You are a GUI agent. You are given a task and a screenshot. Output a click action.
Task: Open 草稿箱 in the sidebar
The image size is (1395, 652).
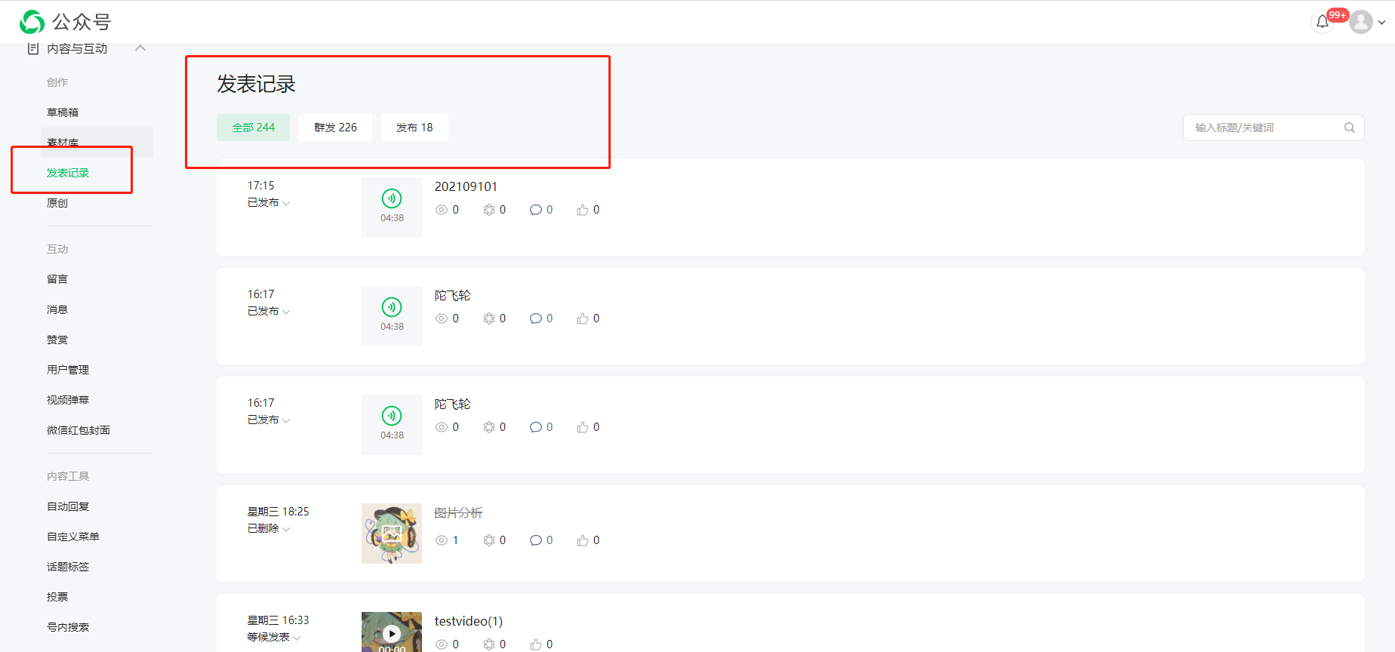(63, 112)
